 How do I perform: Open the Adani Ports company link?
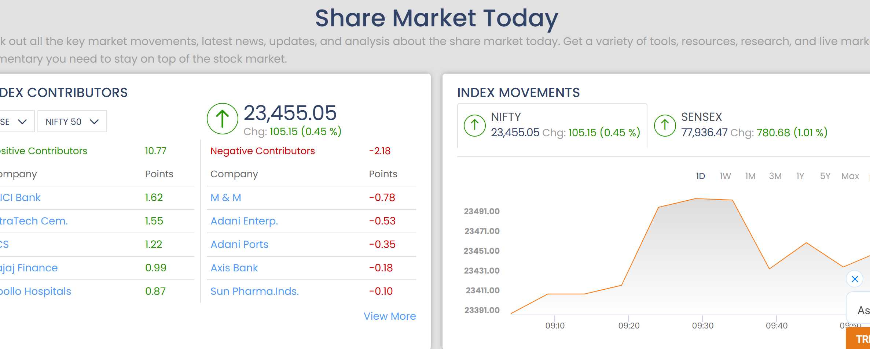239,244
